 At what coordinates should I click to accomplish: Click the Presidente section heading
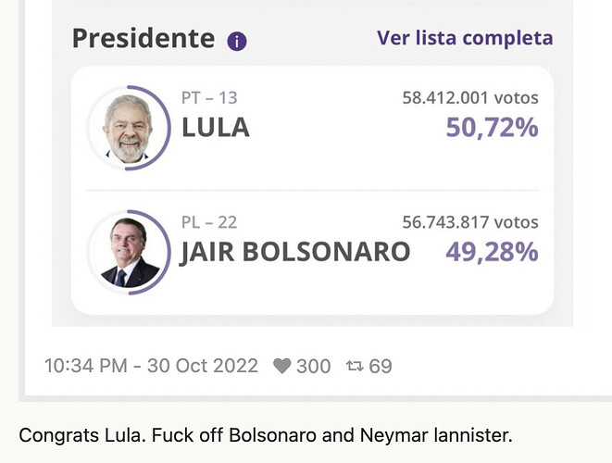point(144,38)
